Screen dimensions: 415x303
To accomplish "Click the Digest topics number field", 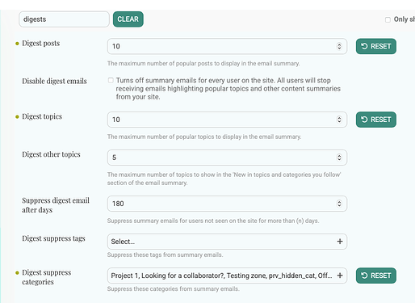I will click(x=227, y=120).
